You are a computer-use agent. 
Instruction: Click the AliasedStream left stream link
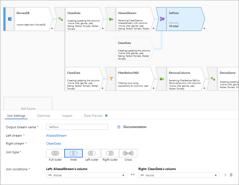(x=56, y=136)
